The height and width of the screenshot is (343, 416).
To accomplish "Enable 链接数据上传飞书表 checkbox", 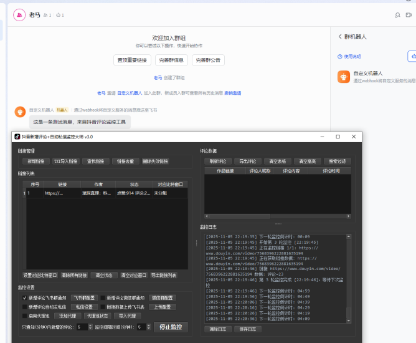I will pyautogui.click(x=103, y=307).
